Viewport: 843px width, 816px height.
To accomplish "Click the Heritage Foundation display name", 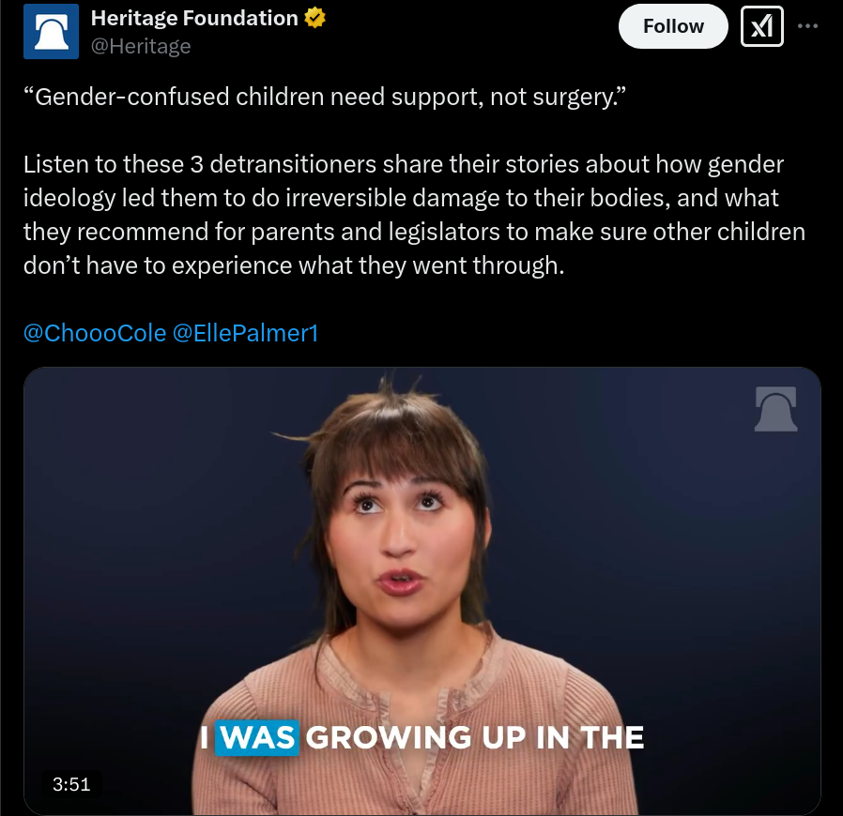I will click(x=194, y=18).
